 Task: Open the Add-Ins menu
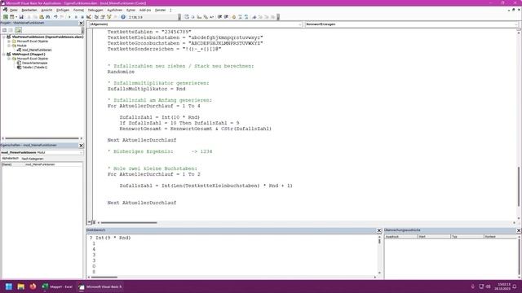pos(145,11)
